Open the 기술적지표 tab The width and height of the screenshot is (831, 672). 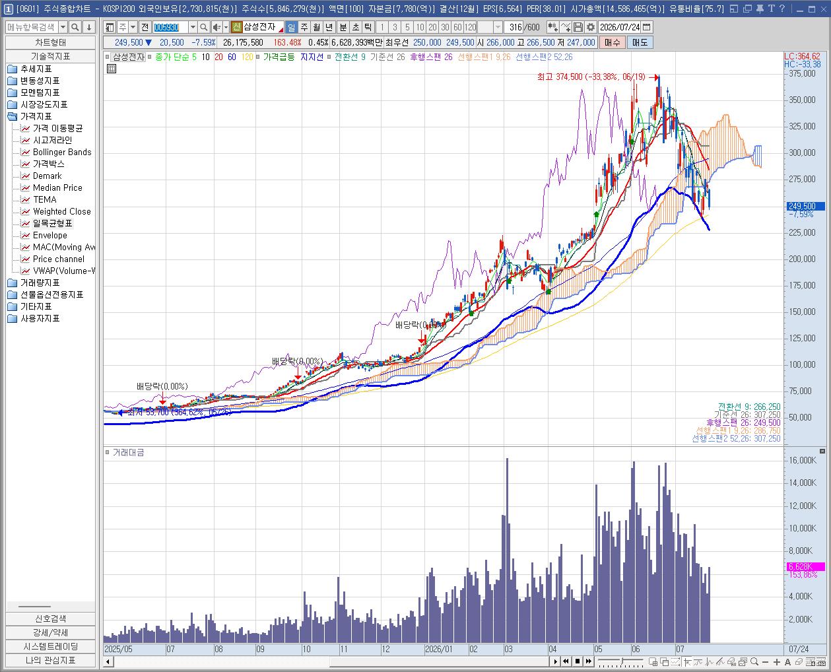(51, 56)
